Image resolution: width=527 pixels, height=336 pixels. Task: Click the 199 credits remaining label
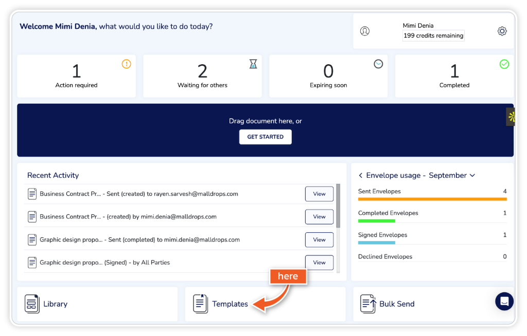point(433,36)
